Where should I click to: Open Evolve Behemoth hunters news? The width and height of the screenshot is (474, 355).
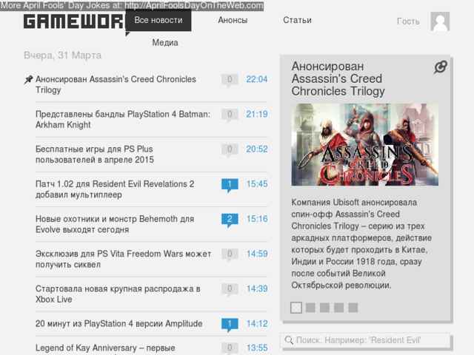pyautogui.click(x=115, y=224)
